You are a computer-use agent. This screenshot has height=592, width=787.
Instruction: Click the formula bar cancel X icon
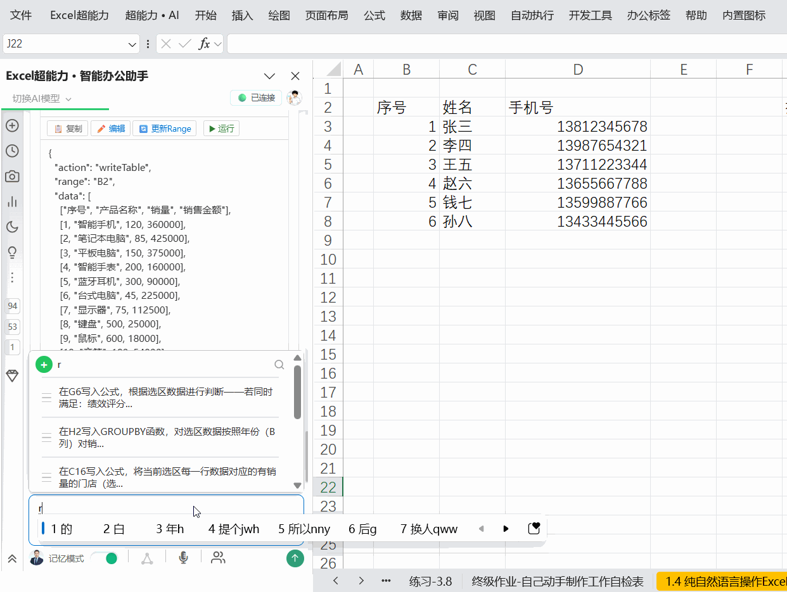(166, 44)
